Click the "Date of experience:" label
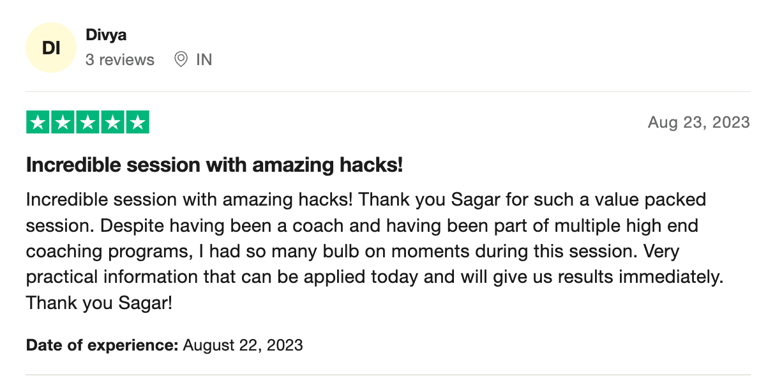 (x=102, y=345)
